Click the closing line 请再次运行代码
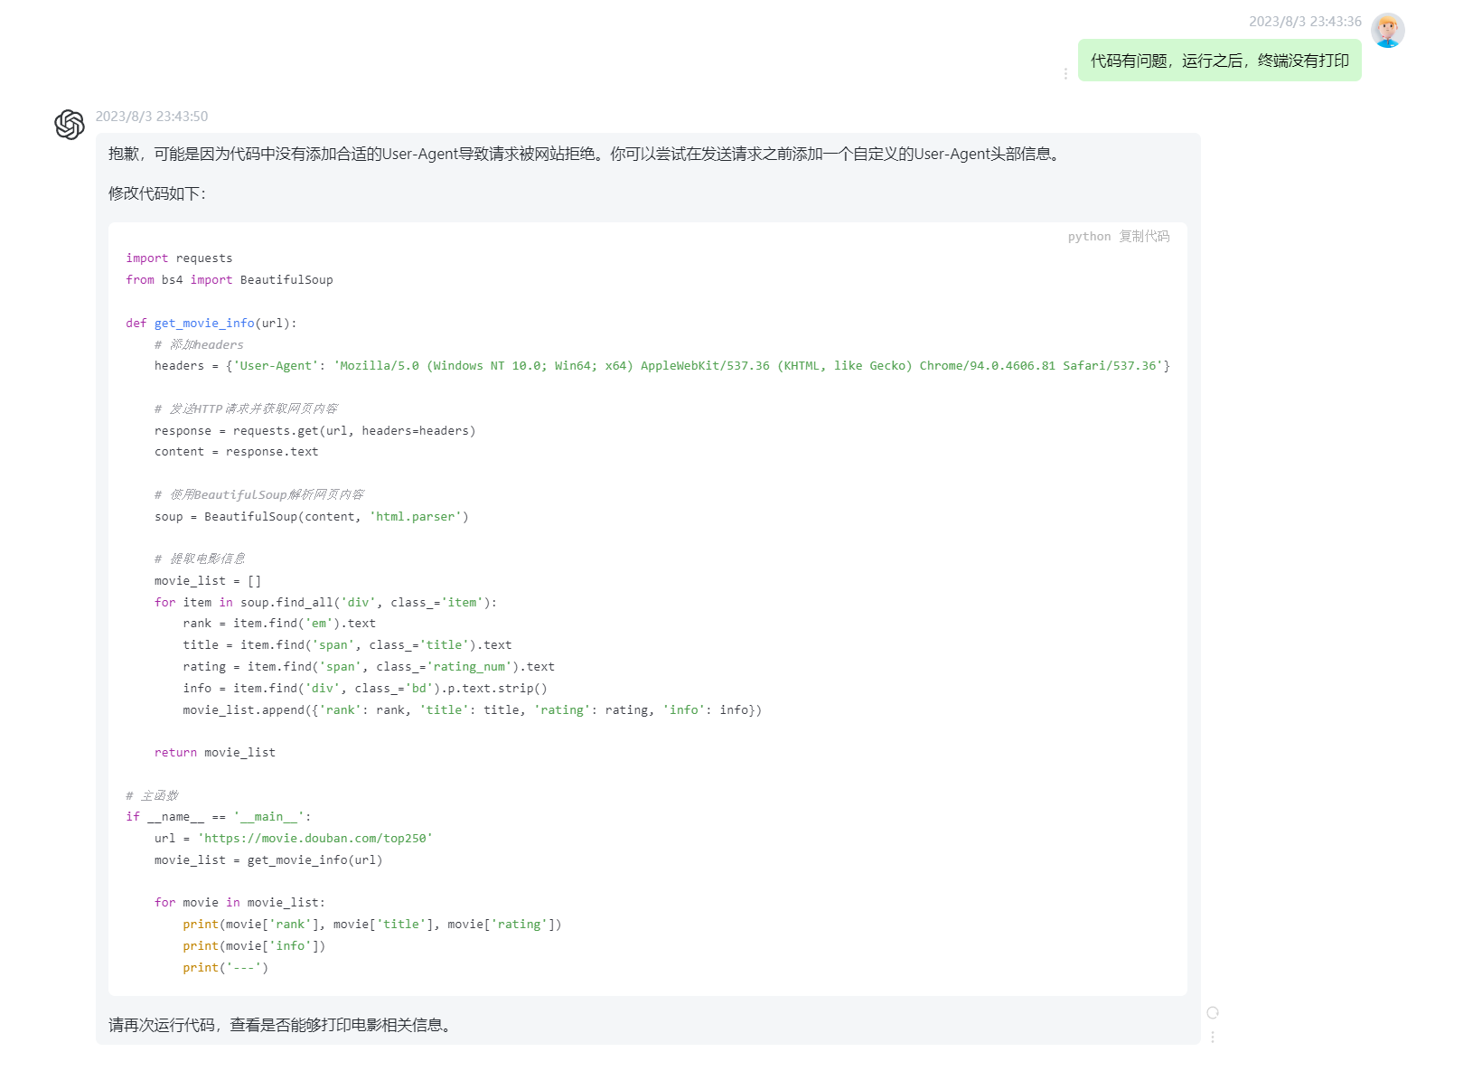1482x1080 pixels. pos(280,1025)
